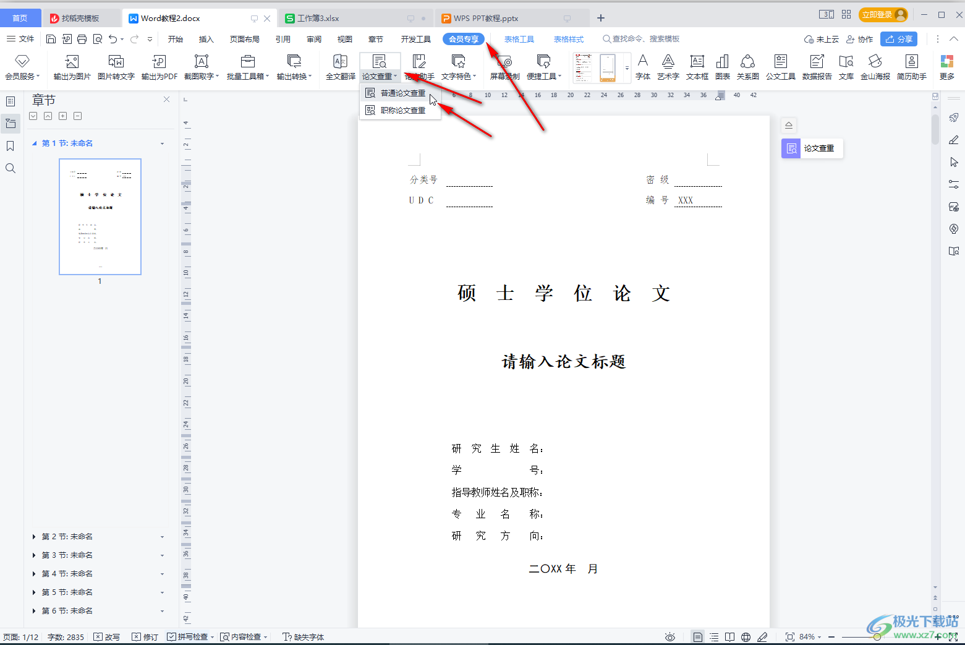This screenshot has width=965, height=645.
Task: Click the 分享 share button
Action: [899, 39]
